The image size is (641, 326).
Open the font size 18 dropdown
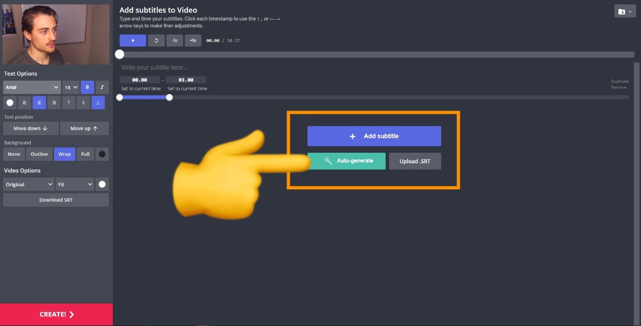point(71,87)
